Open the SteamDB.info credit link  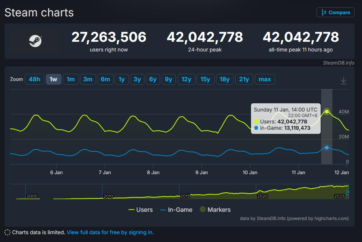pos(339,63)
